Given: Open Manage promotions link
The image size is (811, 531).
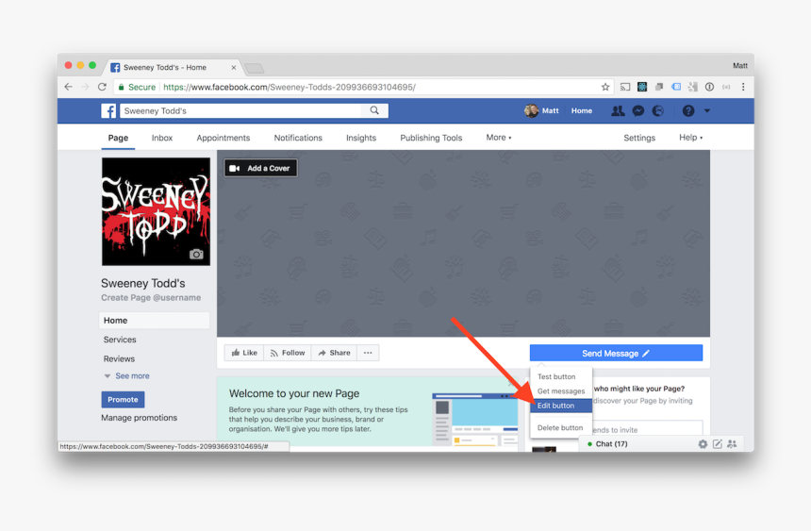Looking at the screenshot, I should coord(140,418).
